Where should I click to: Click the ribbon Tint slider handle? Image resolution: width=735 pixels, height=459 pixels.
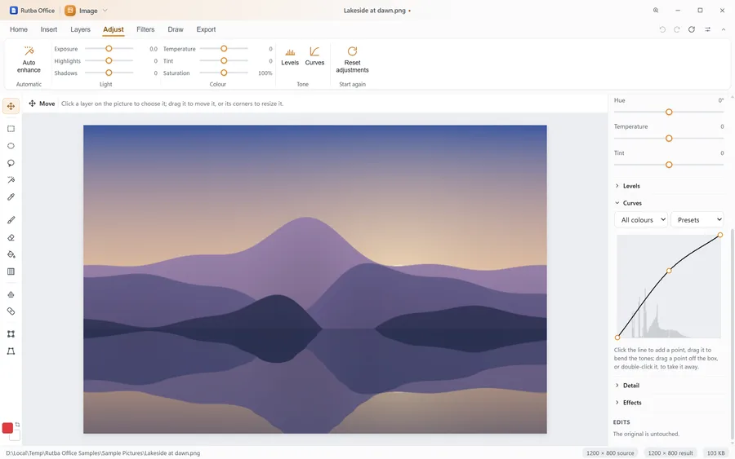(x=224, y=61)
